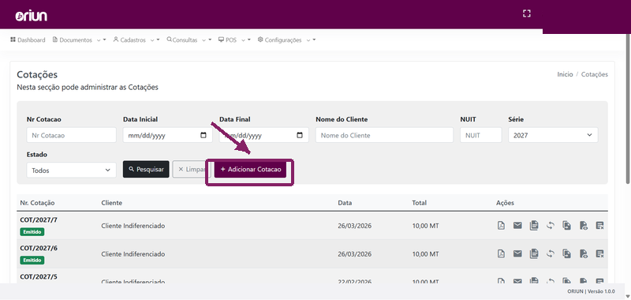Expand the Cadastros menu

136,39
